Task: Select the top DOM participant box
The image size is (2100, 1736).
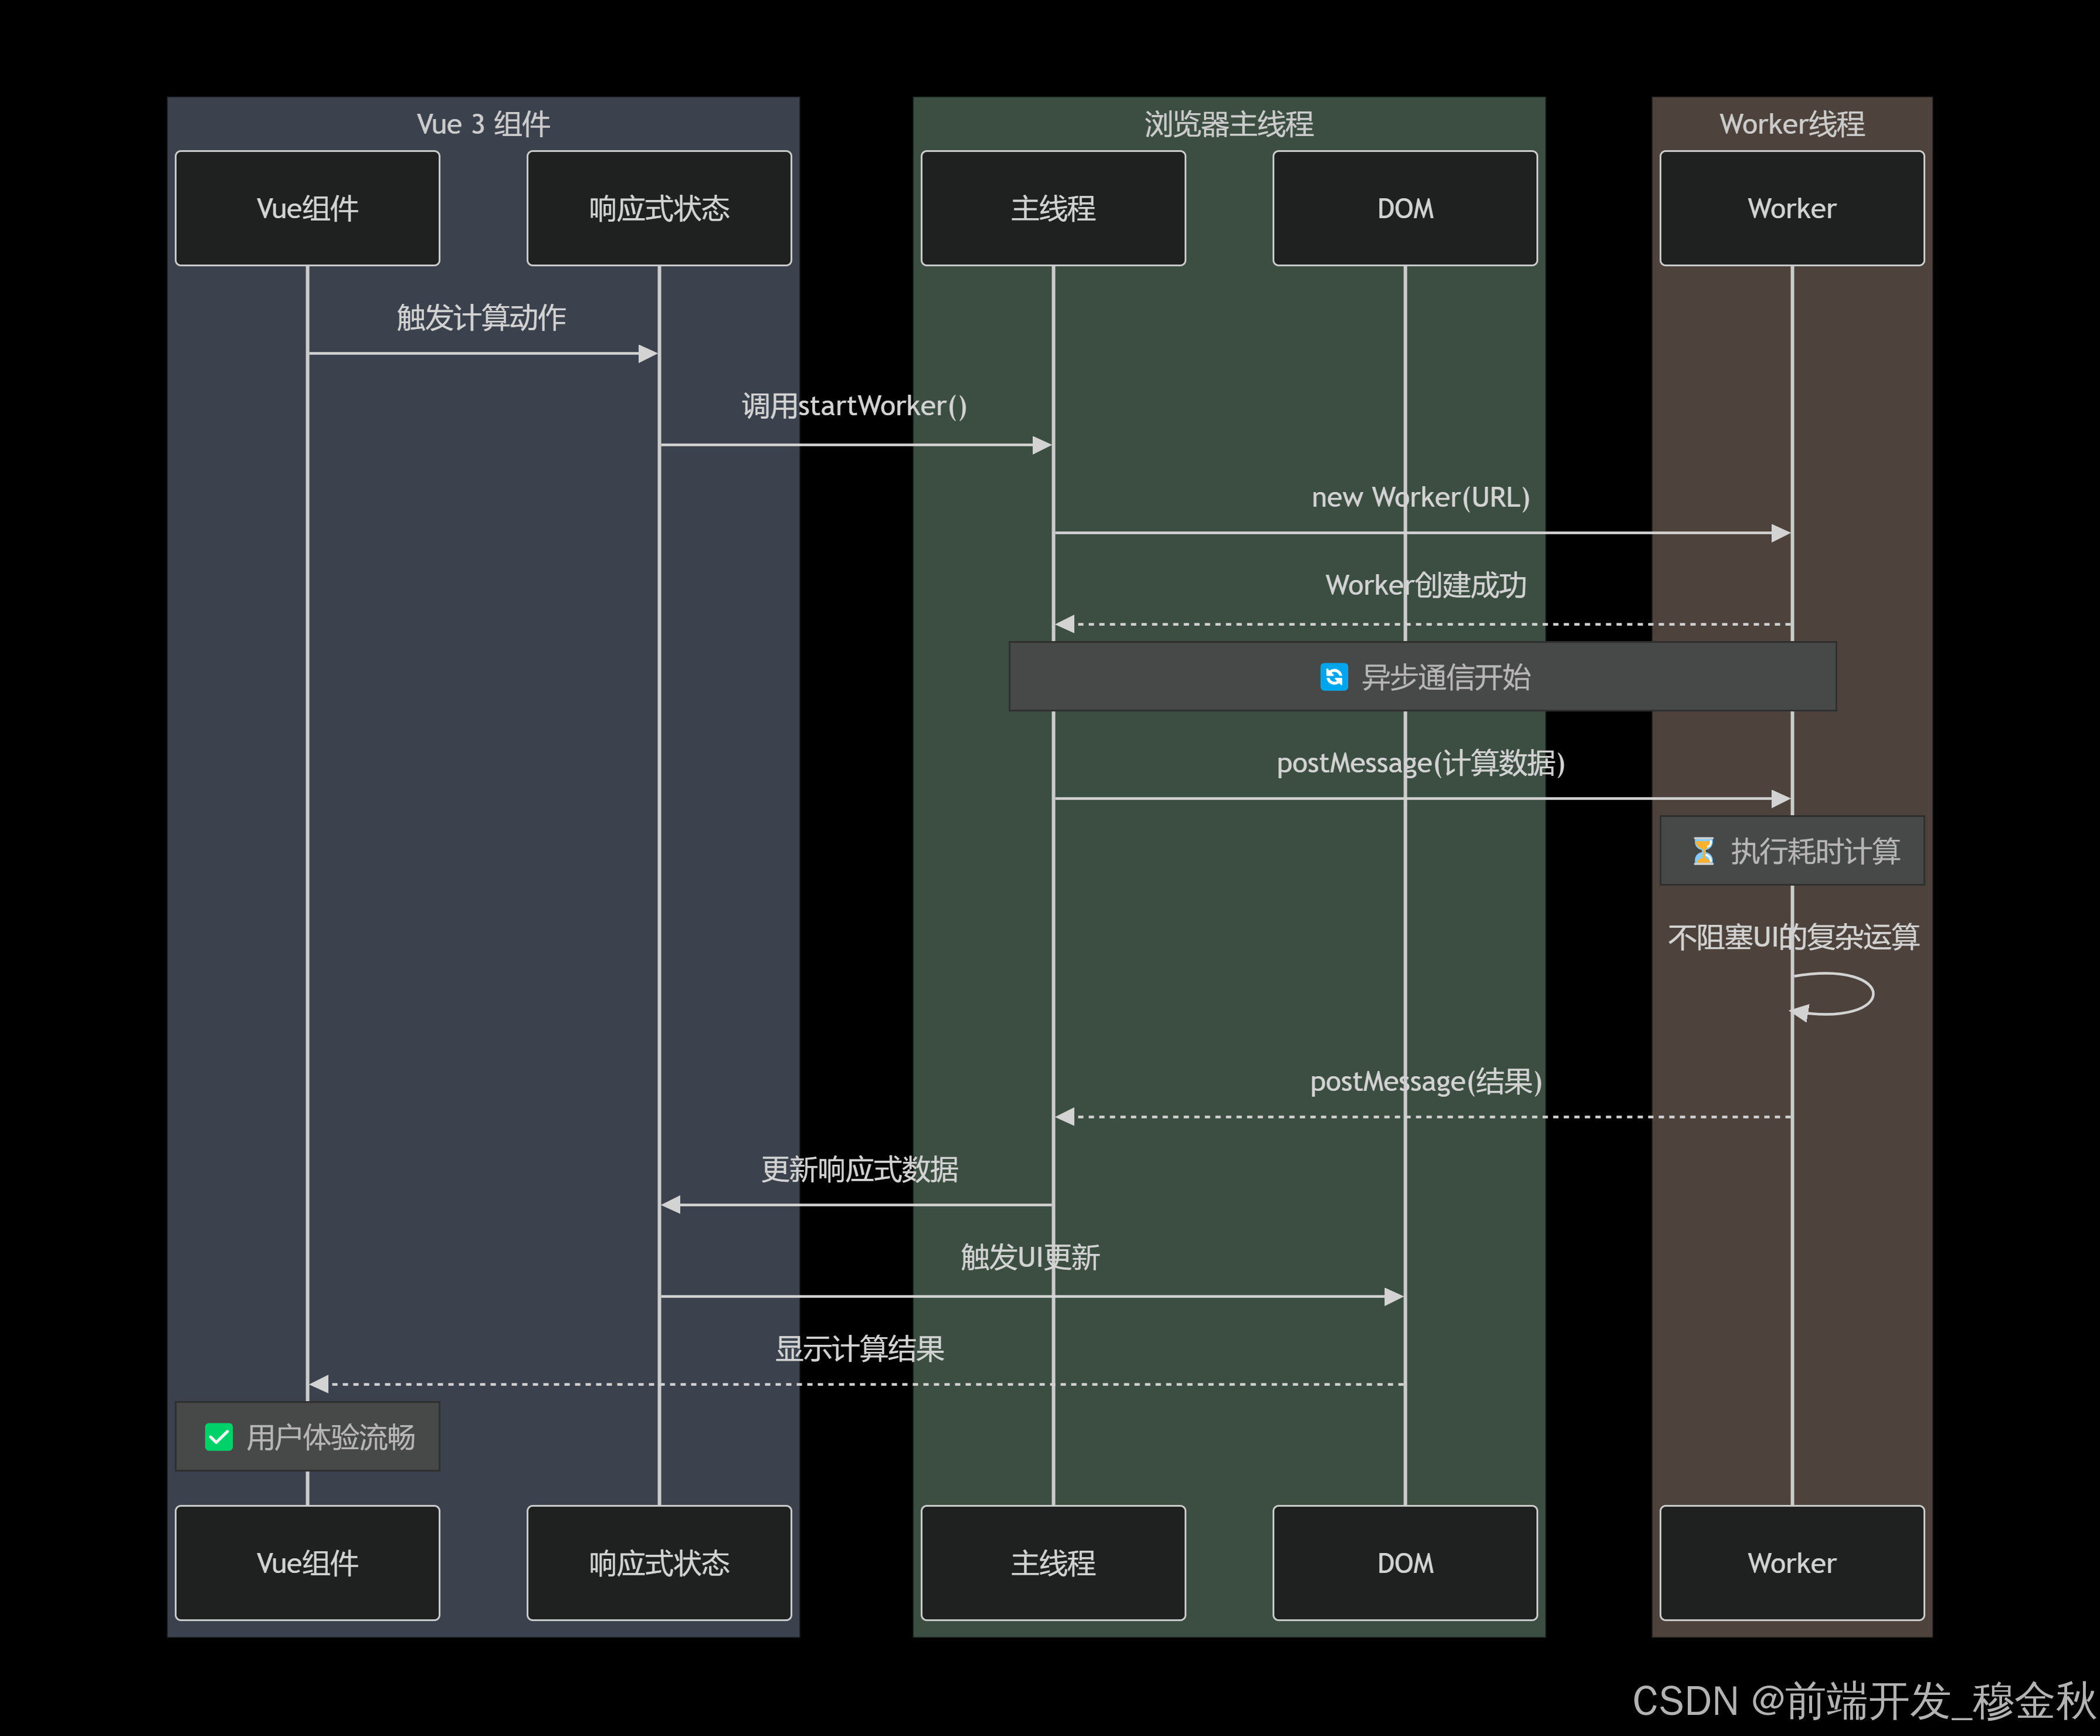Action: tap(1404, 208)
